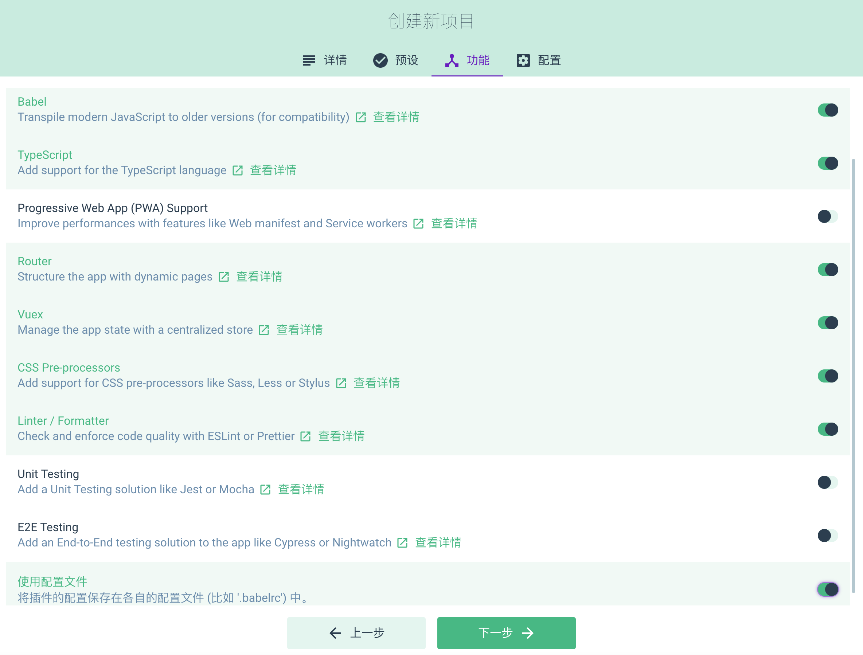
Task: Click Linter / Formatter external link icon
Action: 306,437
